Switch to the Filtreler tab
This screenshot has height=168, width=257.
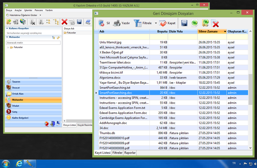click(117, 153)
